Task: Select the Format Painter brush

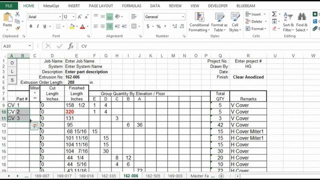Action: (17, 28)
